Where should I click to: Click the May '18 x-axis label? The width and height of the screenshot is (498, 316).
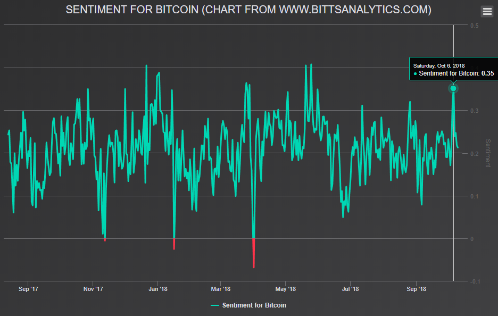pyautogui.click(x=285, y=289)
